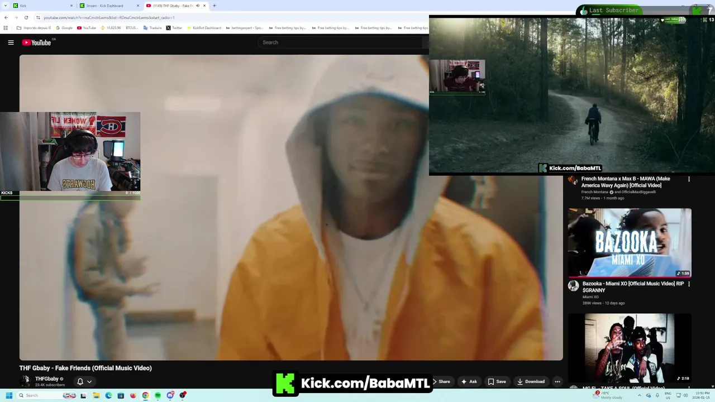The width and height of the screenshot is (715, 402).
Task: Toggle the notification bell for THFGbaby
Action: tap(80, 382)
